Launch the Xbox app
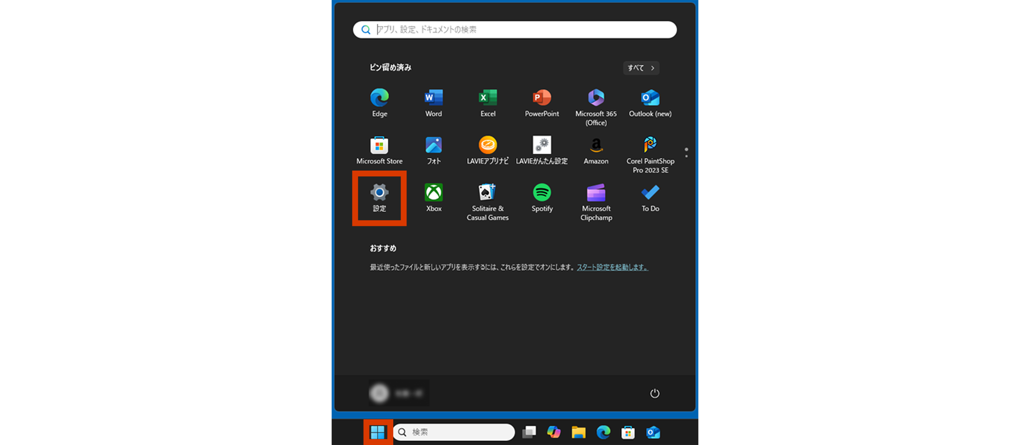The height and width of the screenshot is (445, 1030). pyautogui.click(x=433, y=198)
